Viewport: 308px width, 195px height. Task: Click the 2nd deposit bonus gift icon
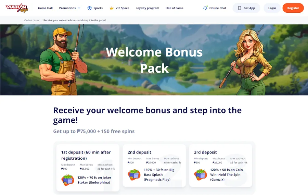pos(134,174)
